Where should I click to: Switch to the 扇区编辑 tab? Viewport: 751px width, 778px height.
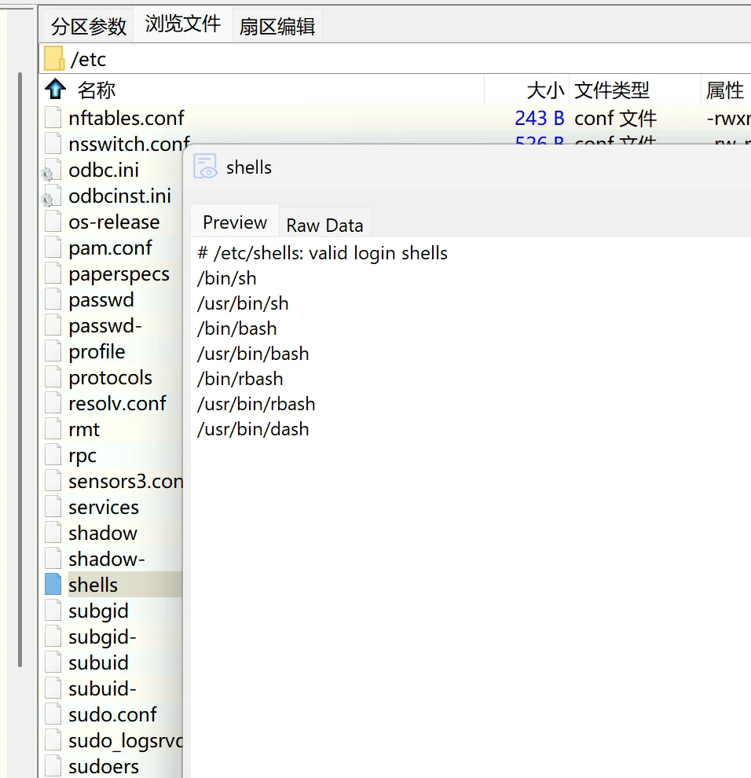277,26
